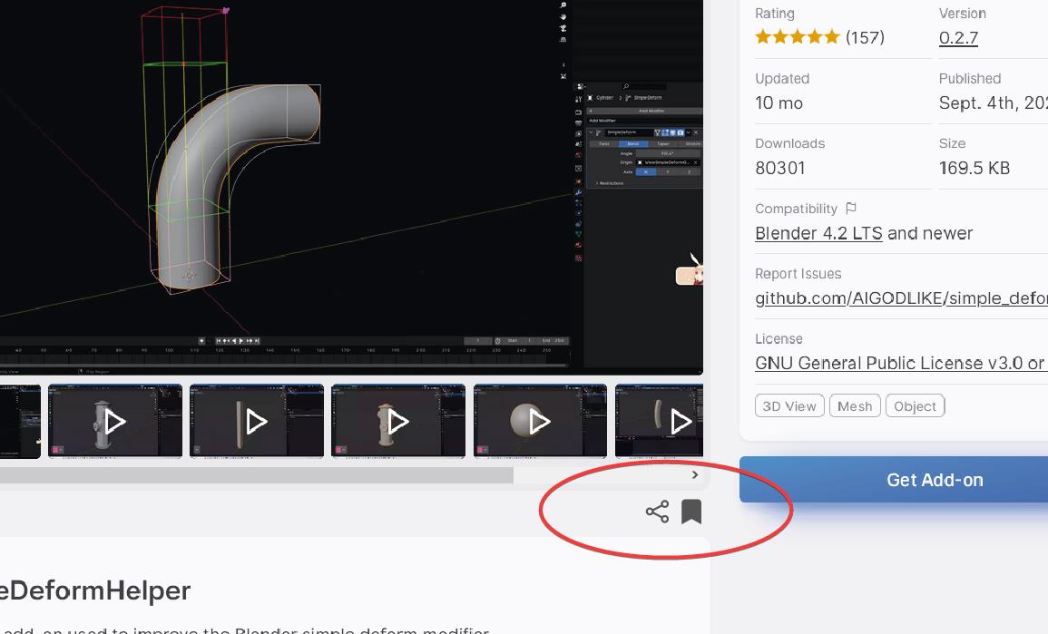Image resolution: width=1048 pixels, height=634 pixels.
Task: Open GNU General Public License link
Action: 901,363
